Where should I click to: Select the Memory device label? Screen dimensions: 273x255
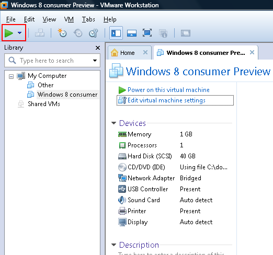(140, 134)
